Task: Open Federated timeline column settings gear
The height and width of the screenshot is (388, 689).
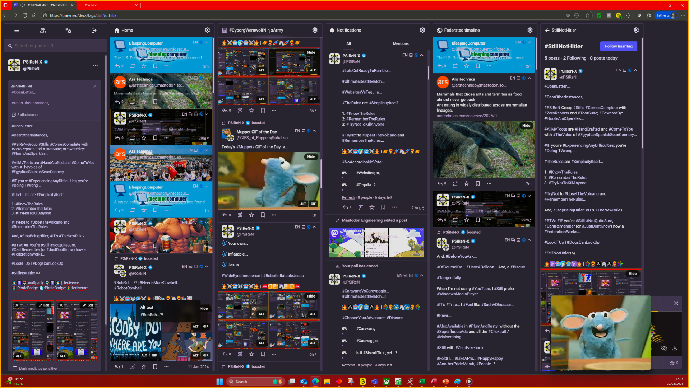Action: click(x=530, y=30)
